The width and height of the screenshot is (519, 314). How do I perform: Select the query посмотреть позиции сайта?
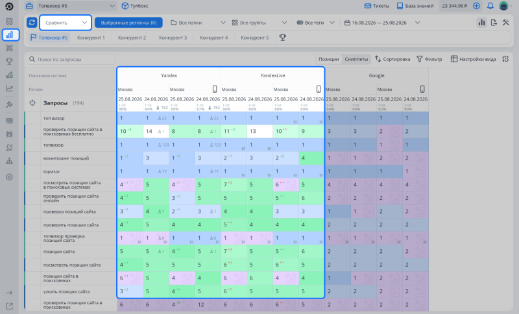[71, 265]
